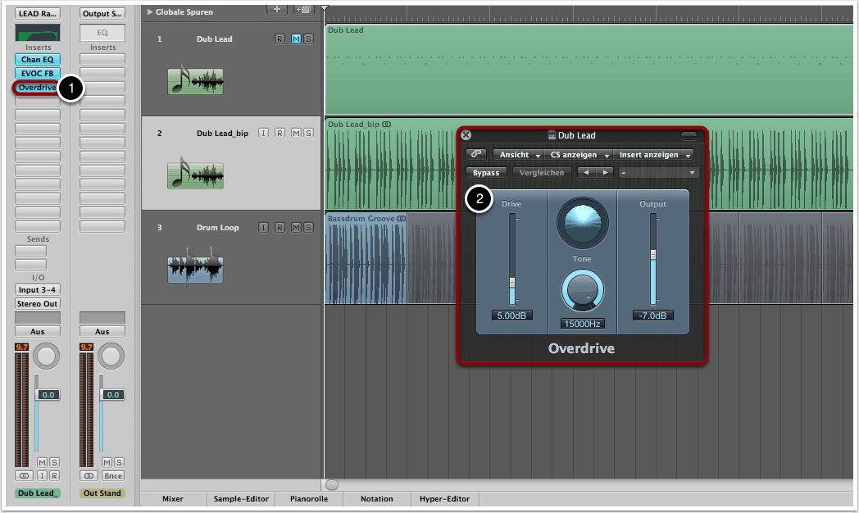Image resolution: width=859 pixels, height=513 pixels.
Task: Click the Drum Loop track waveform icon
Action: 195,270
